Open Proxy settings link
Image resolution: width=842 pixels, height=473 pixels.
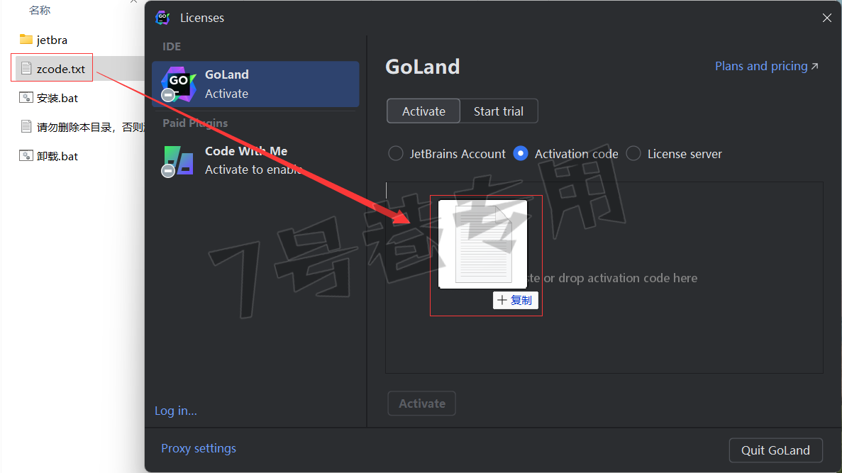tap(199, 448)
